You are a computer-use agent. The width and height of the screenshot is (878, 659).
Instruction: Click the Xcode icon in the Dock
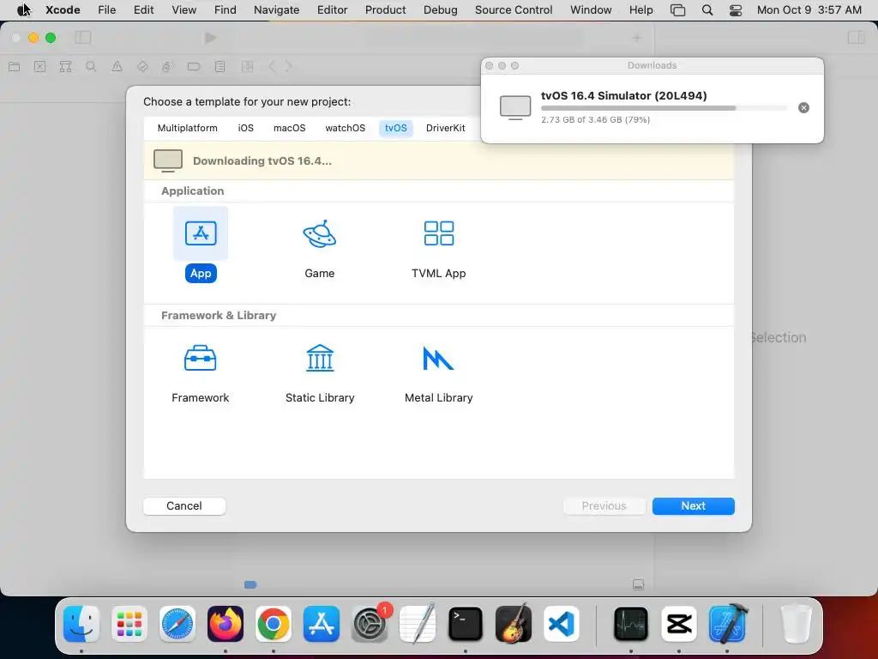tap(727, 624)
